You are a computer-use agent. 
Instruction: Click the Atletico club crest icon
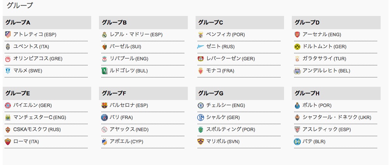click(x=8, y=35)
